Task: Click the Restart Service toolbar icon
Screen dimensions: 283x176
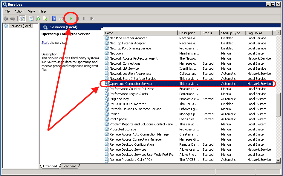Action: tap(91, 18)
